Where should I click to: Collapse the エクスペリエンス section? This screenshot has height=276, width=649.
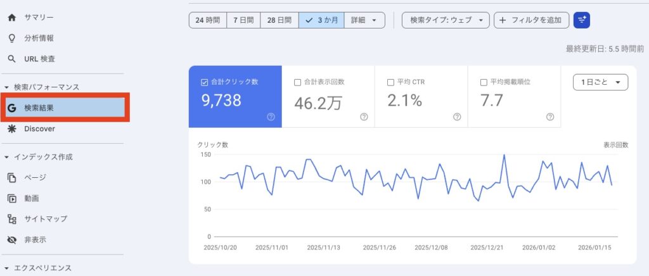[6, 268]
